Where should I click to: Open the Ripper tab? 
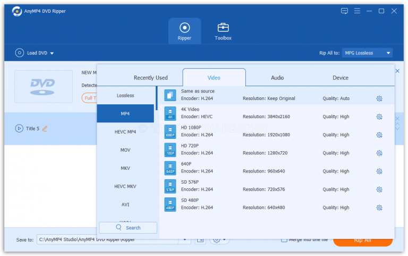click(x=184, y=31)
